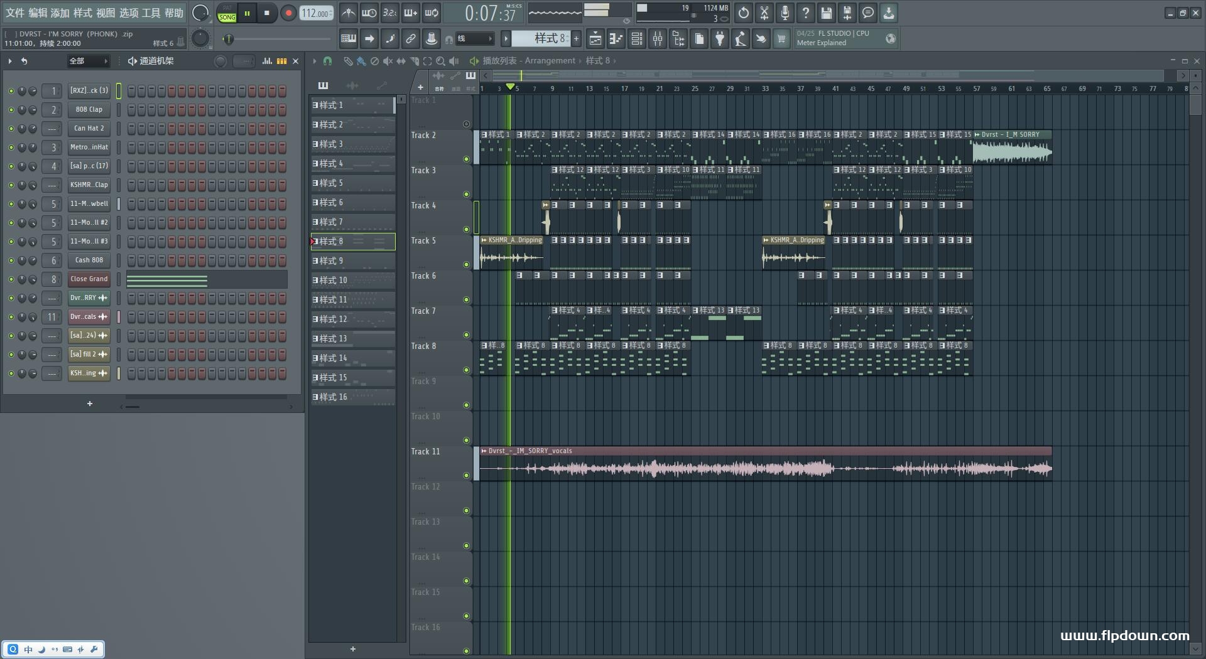
Task: Click the pause playback button
Action: 247,13
